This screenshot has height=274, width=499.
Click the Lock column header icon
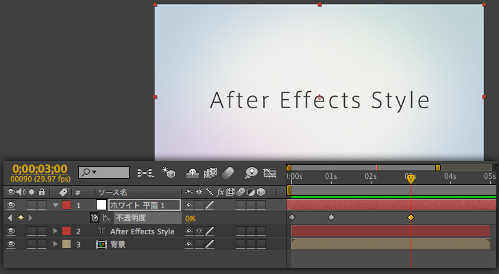[42, 192]
